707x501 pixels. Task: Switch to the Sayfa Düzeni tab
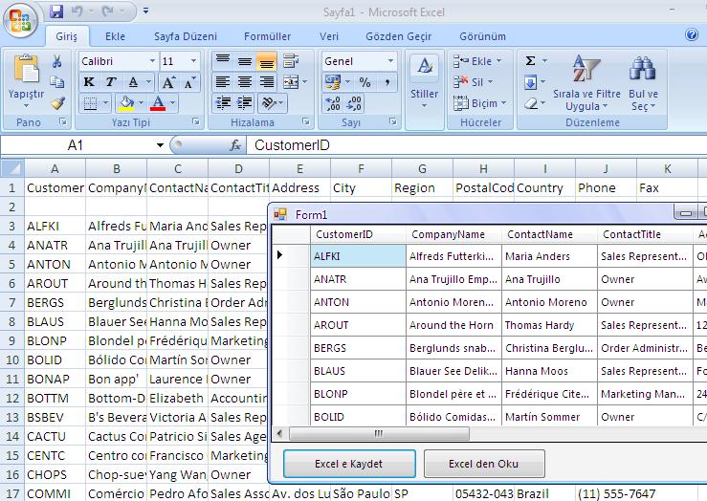click(x=186, y=36)
